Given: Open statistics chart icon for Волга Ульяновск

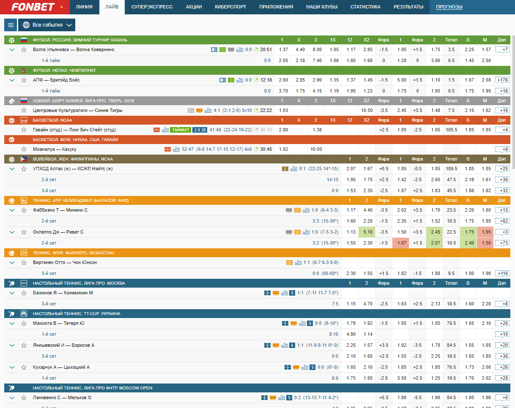Looking at the screenshot, I should click(240, 50).
